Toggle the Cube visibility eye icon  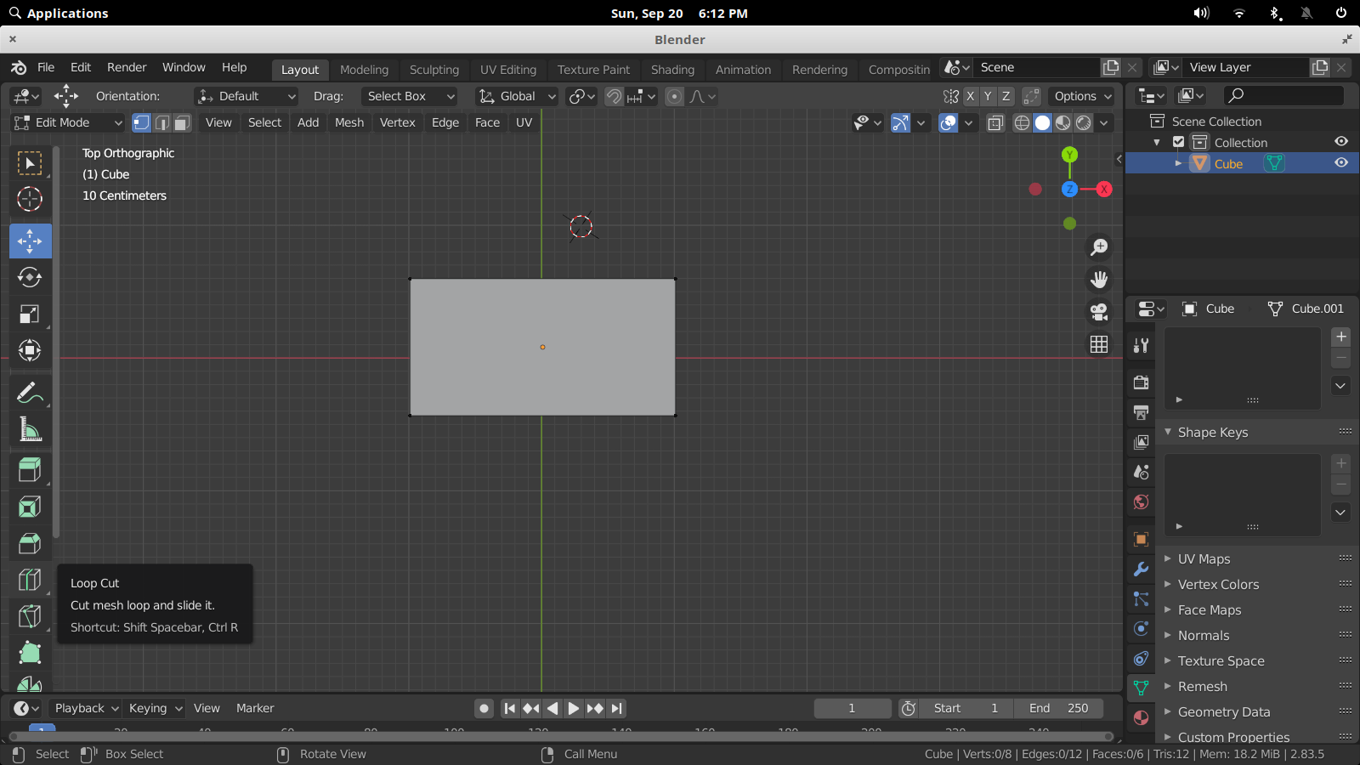[x=1340, y=163]
